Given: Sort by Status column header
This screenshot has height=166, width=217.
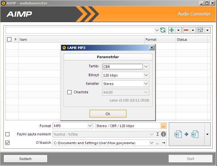Looking at the screenshot, I should point(192,40).
